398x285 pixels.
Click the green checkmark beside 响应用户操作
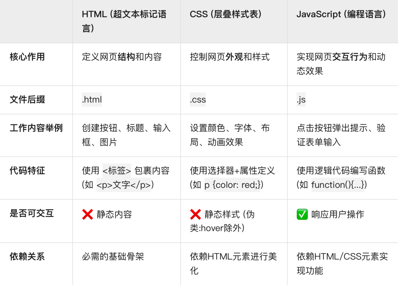coord(302,214)
